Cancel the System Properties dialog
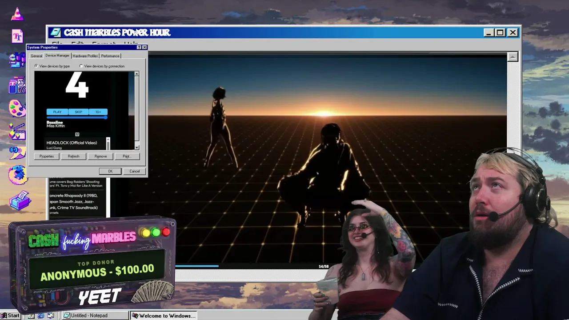569x320 pixels. click(x=134, y=171)
